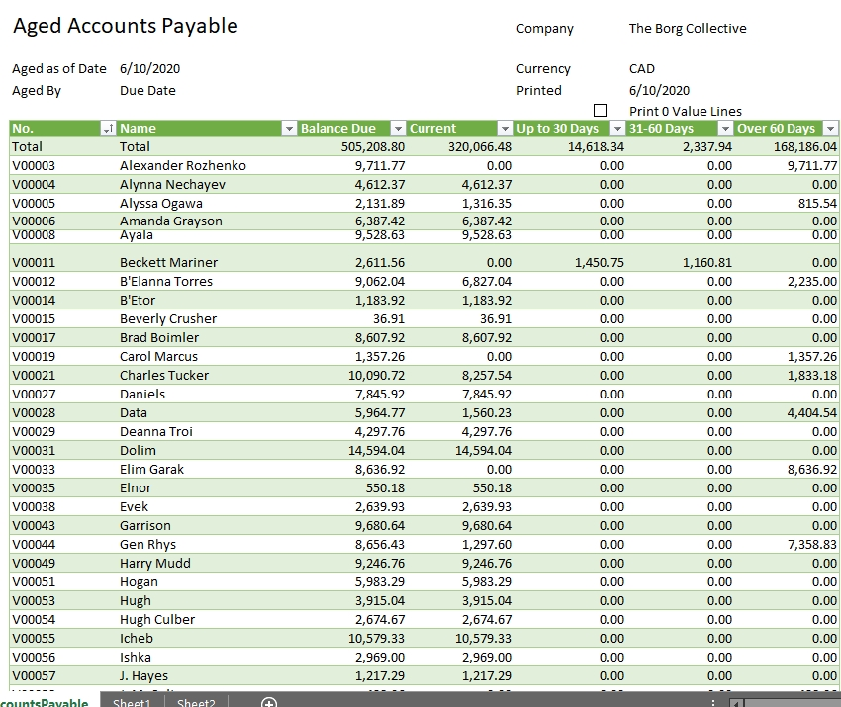
Task: Click the Gen Rhys name cell
Action: pyautogui.click(x=148, y=544)
